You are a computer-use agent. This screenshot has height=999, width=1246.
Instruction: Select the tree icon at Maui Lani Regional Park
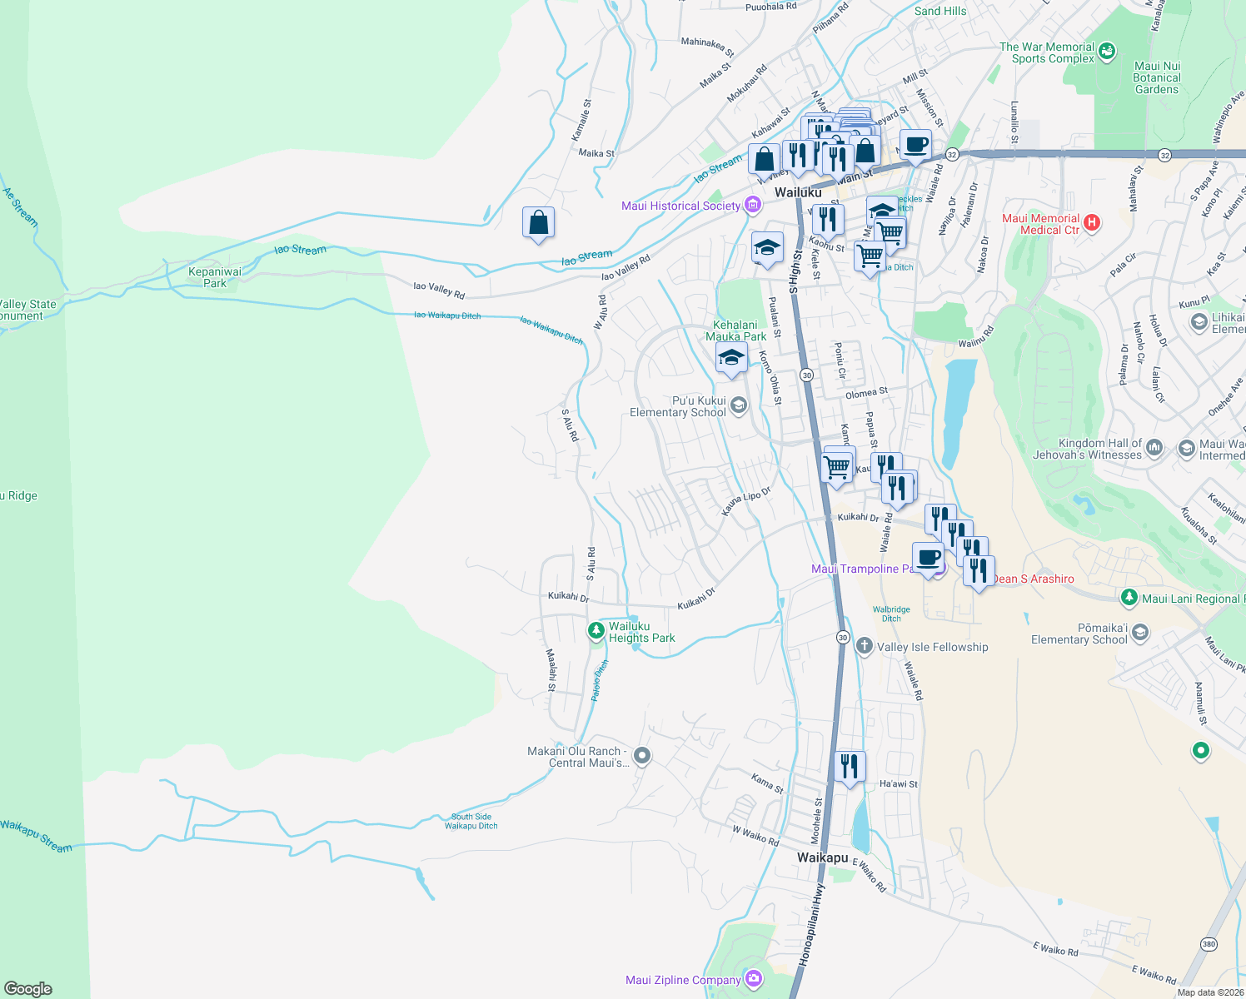tap(1129, 598)
